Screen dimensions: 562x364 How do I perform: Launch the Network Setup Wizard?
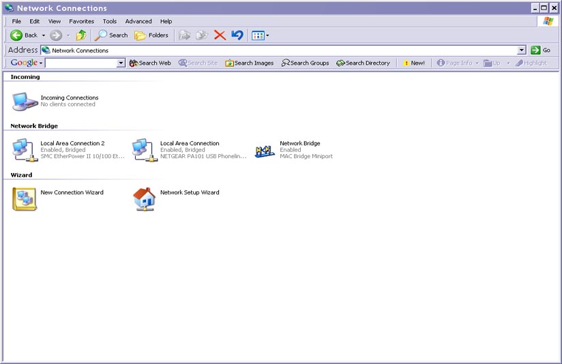[144, 198]
